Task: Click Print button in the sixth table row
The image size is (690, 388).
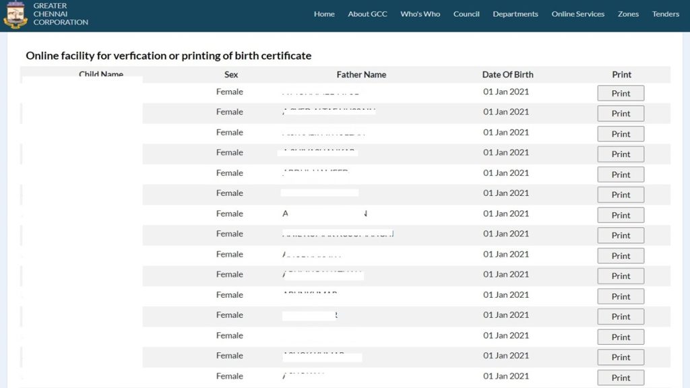Action: coord(621,195)
